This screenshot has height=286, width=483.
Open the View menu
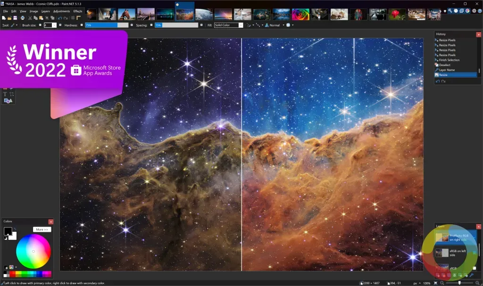click(x=23, y=11)
